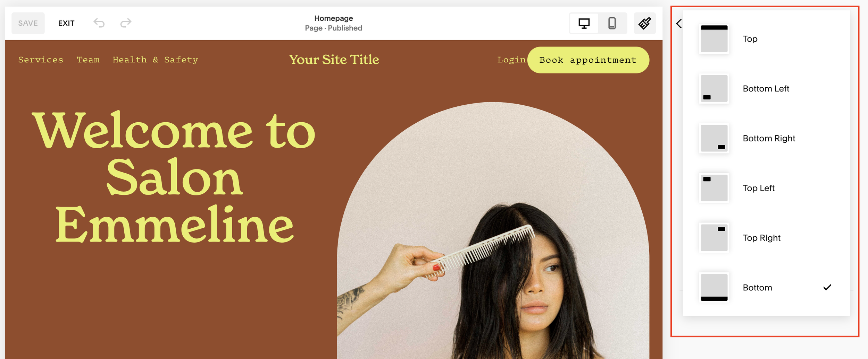The height and width of the screenshot is (359, 868).
Task: Click the Save button
Action: pos(28,23)
